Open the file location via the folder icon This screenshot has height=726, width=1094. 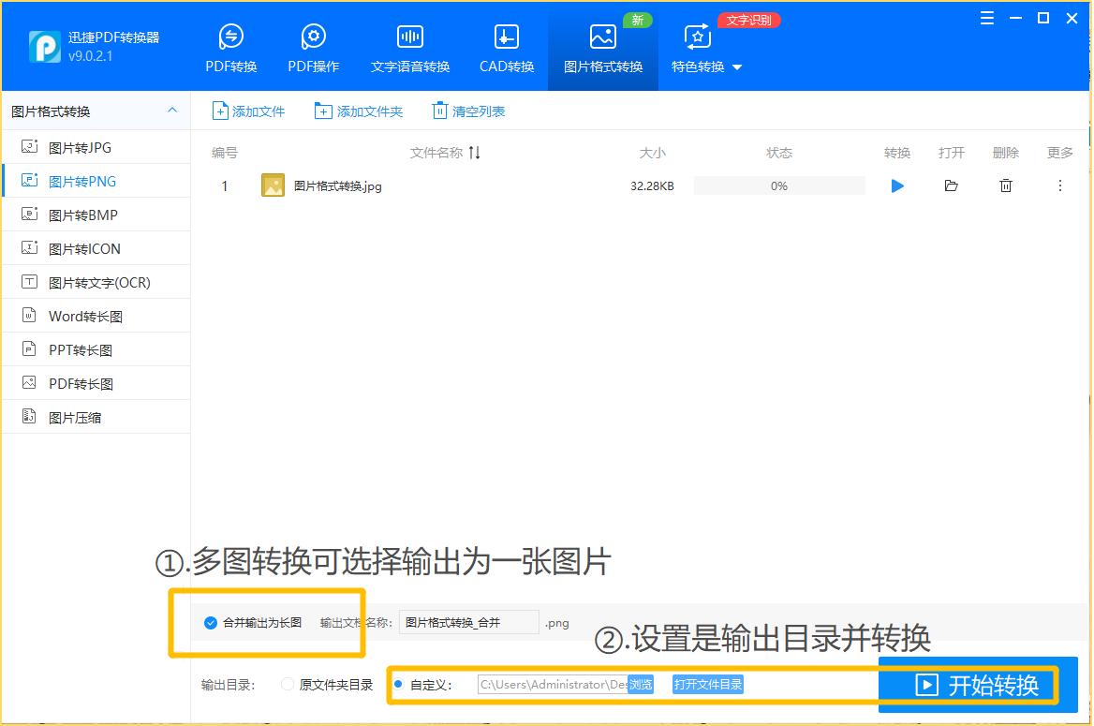pos(951,185)
